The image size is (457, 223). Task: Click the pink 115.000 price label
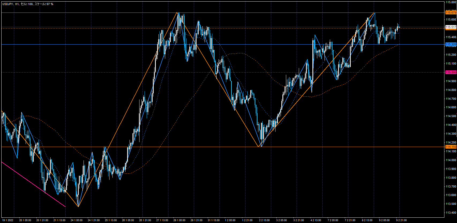[451, 72]
